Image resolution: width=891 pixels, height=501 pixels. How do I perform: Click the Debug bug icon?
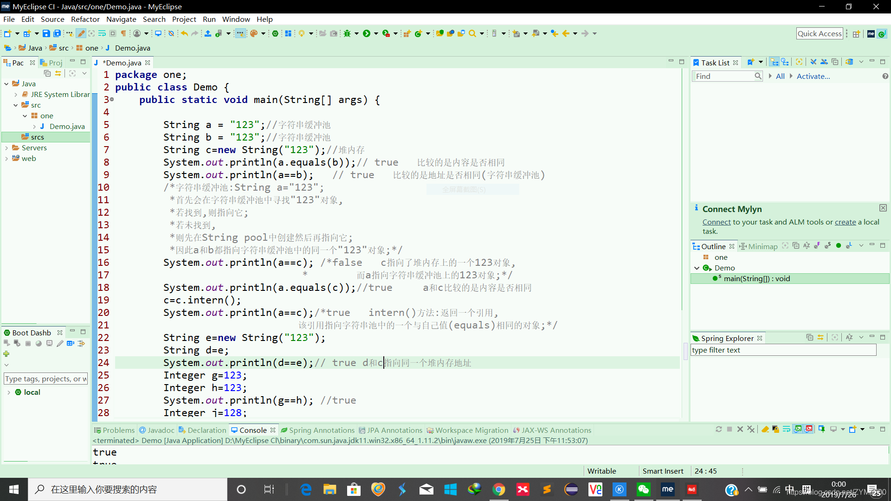(x=347, y=33)
